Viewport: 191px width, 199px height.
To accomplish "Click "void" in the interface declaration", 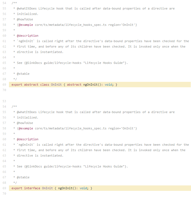I will pos(83,188).
